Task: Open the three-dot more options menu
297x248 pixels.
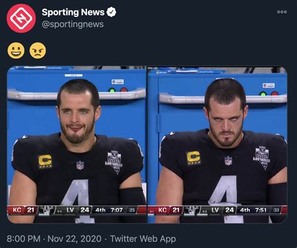Action: coord(282,12)
